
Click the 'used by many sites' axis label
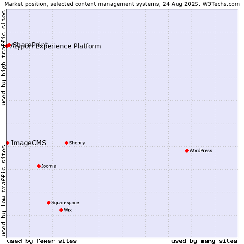[x=204, y=241]
